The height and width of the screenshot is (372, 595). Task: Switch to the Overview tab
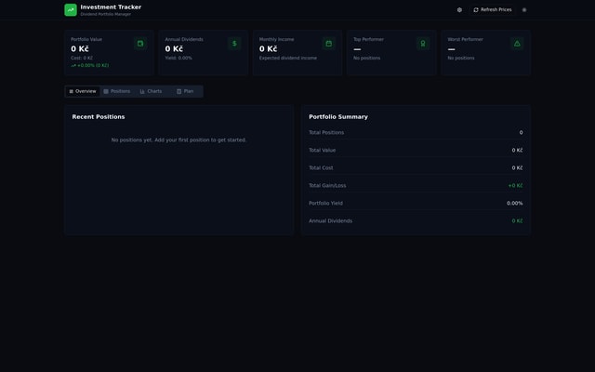[x=83, y=91]
